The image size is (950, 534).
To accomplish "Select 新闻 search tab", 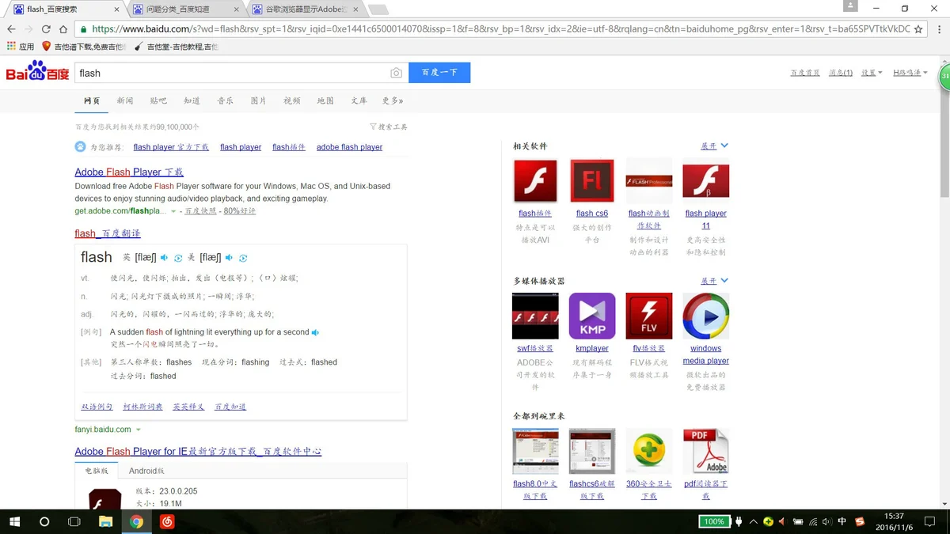I will click(x=125, y=101).
